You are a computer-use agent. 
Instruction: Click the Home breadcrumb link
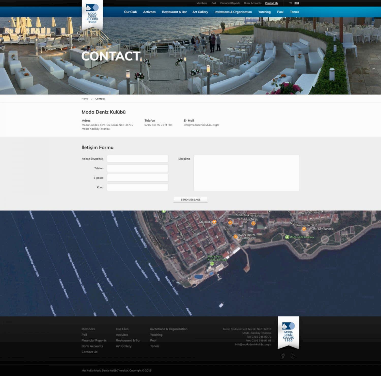pyautogui.click(x=85, y=99)
